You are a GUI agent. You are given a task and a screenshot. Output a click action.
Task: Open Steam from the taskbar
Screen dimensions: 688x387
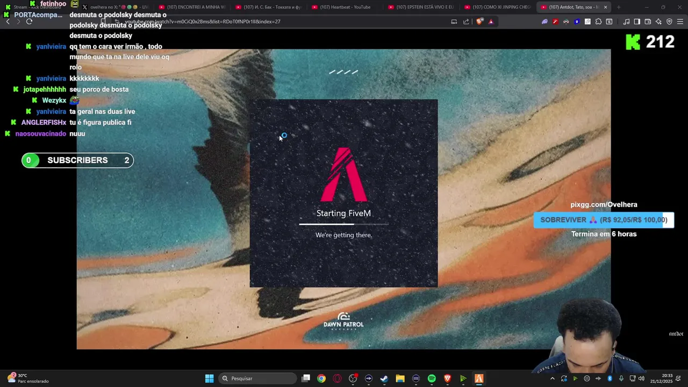coord(384,378)
